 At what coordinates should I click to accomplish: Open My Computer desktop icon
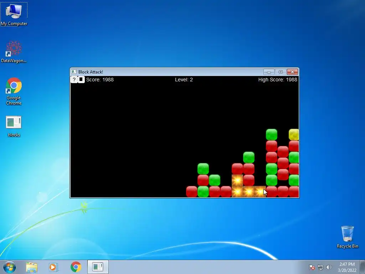pos(14,14)
